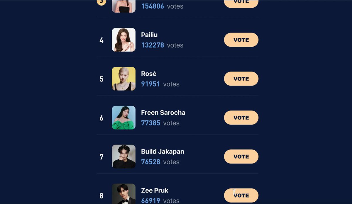Select the Zee Pruk name
352x204 pixels.
pyautogui.click(x=155, y=191)
